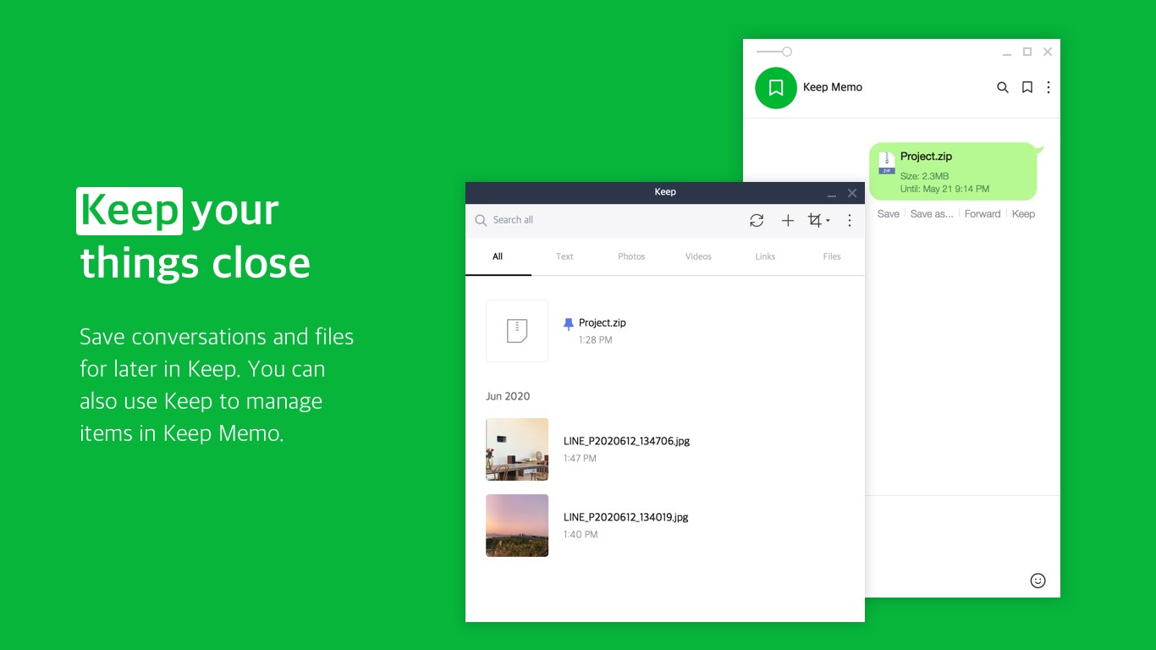Click the sync refresh icon in Keep

point(757,220)
